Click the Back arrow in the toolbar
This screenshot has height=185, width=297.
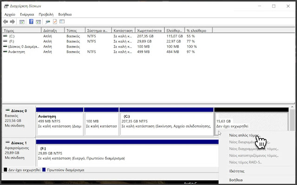pyautogui.click(x=6, y=22)
